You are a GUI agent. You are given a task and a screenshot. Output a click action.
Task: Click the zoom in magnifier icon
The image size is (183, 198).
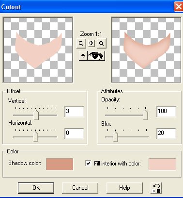click(101, 43)
